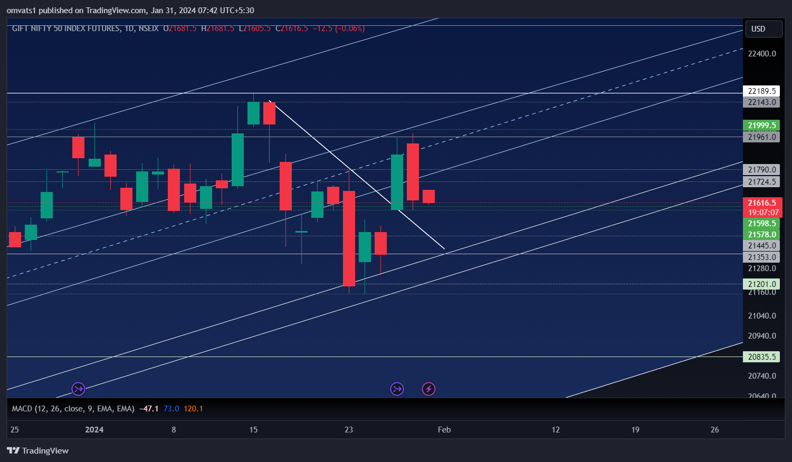Click the green 21578.0 price label
Viewport: 792px width, 462px height.
761,235
